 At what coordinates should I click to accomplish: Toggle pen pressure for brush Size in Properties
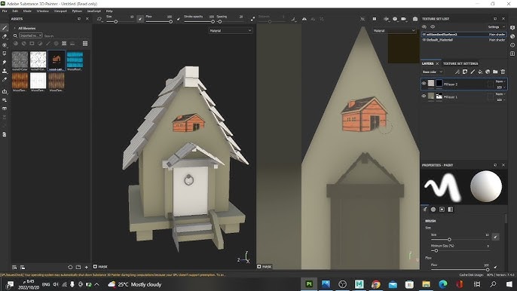495,237
